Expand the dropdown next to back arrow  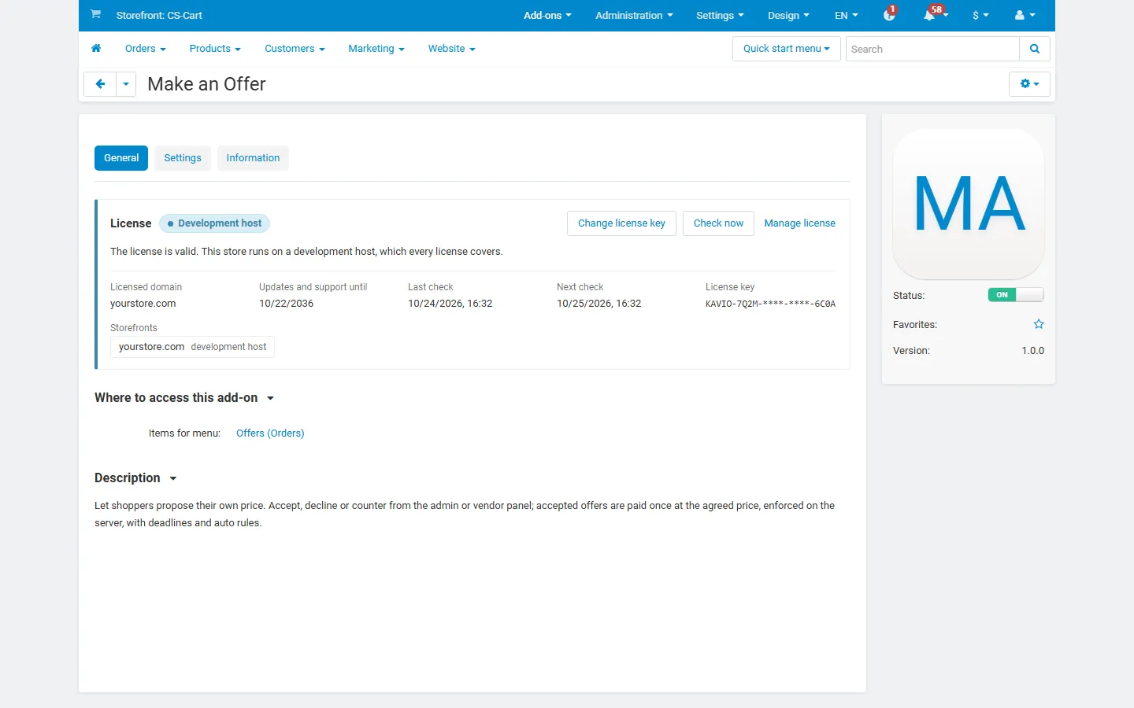click(126, 84)
